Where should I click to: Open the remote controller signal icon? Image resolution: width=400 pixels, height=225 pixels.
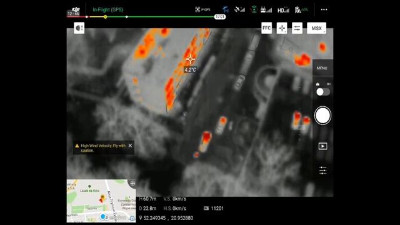pos(266,10)
